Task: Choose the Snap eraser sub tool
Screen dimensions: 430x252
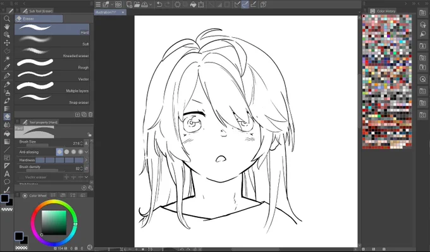Action: [52, 99]
